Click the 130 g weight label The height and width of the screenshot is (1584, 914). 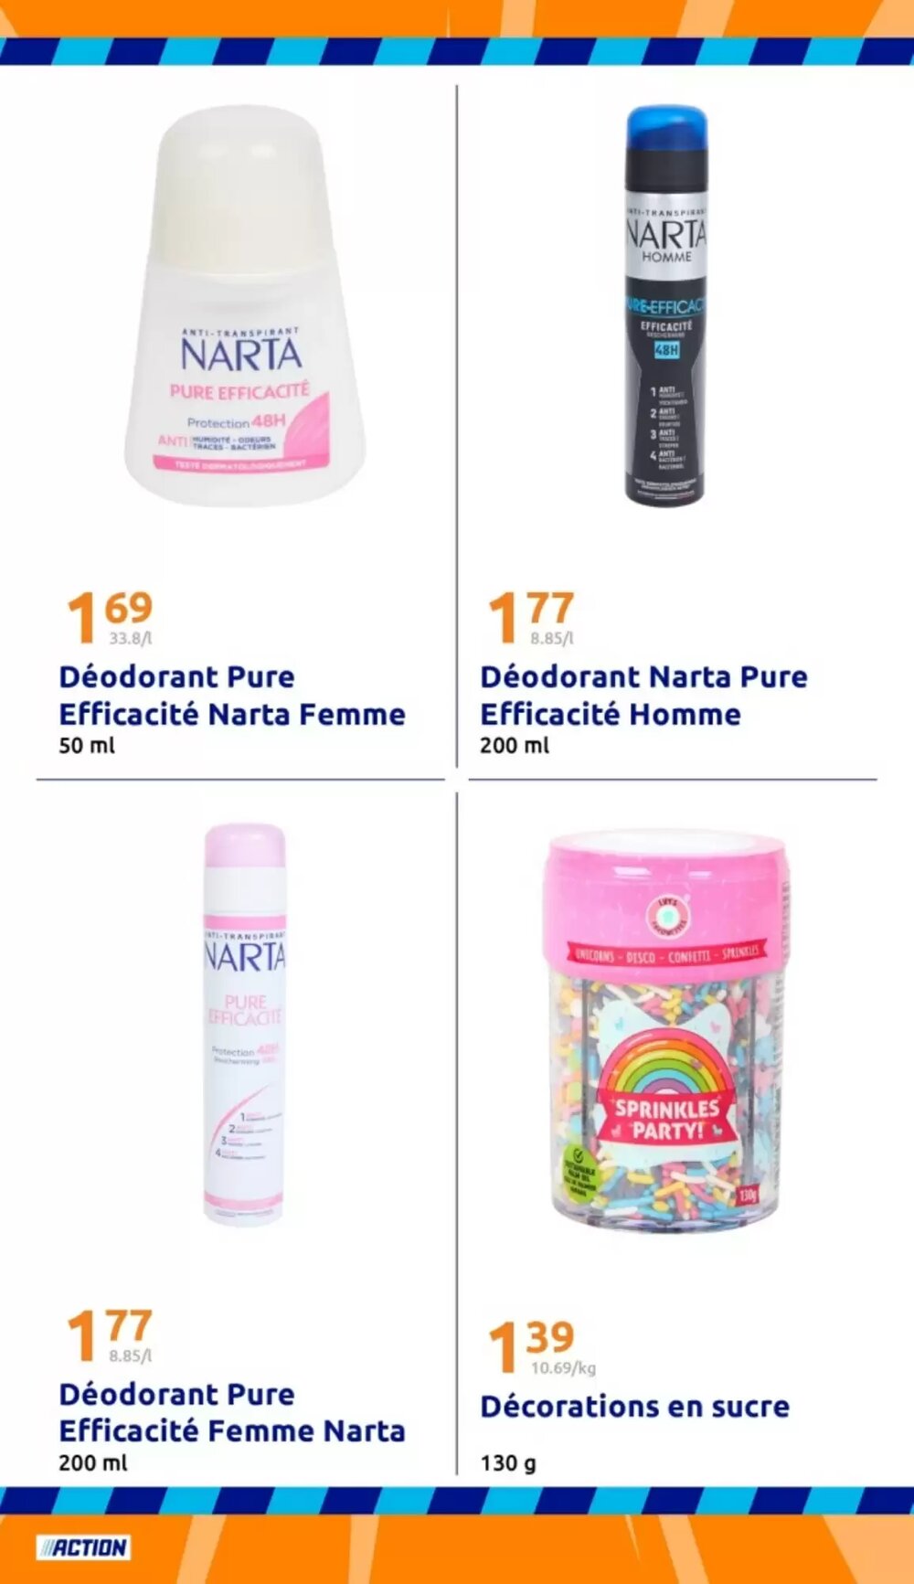508,1463
